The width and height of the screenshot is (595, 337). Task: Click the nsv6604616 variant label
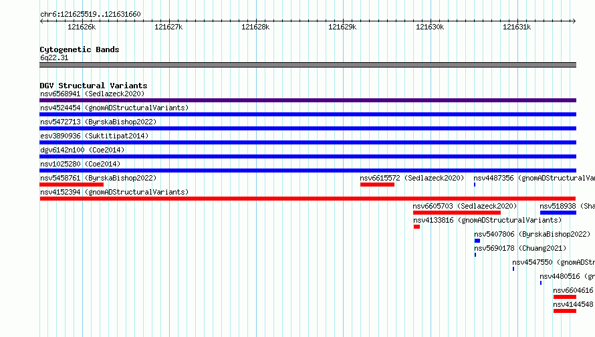[x=573, y=290]
